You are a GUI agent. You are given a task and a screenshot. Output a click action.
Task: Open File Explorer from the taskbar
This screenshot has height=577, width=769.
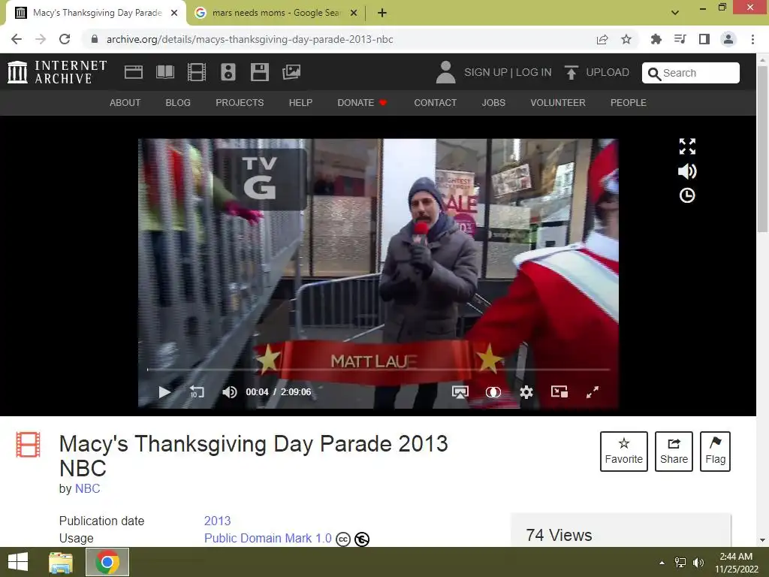(61, 562)
